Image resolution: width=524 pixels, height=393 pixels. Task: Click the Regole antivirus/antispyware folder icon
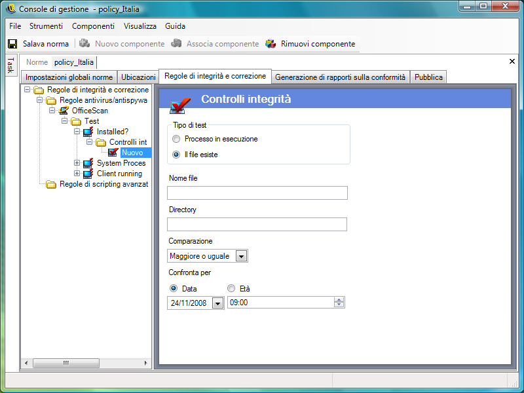point(51,100)
